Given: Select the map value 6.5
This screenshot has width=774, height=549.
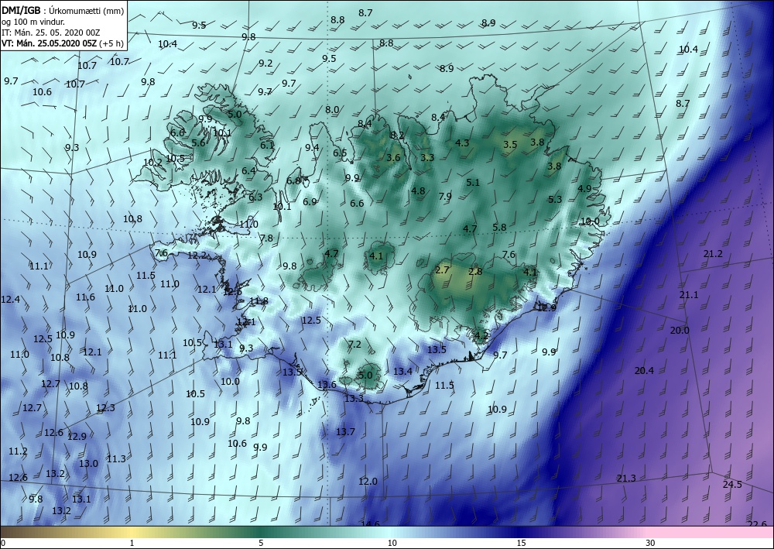Looking at the screenshot, I should pos(340,153).
